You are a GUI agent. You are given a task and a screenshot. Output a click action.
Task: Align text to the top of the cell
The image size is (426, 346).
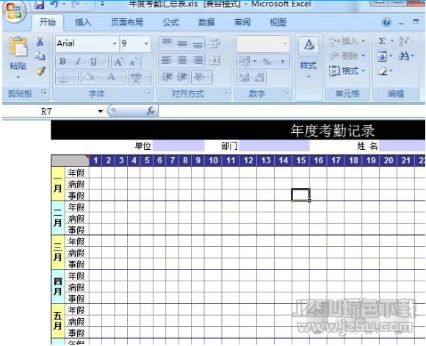pyautogui.click(x=167, y=43)
